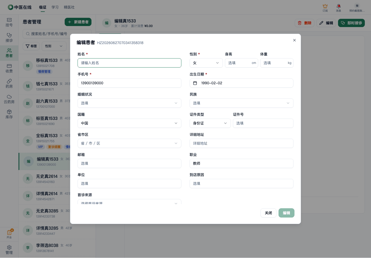Click the VIP tag under 全标真1533
The image size is (371, 258).
click(40, 147)
